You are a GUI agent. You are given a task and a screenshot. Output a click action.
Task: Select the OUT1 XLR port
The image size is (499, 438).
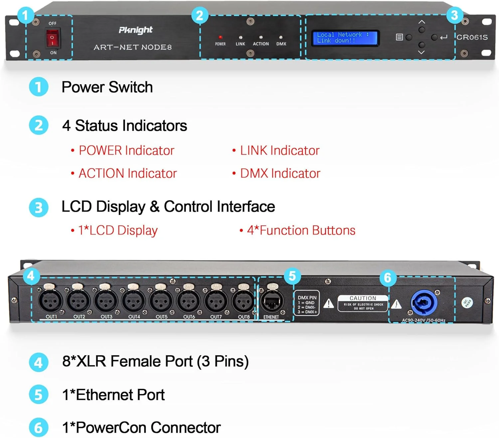tap(51, 301)
